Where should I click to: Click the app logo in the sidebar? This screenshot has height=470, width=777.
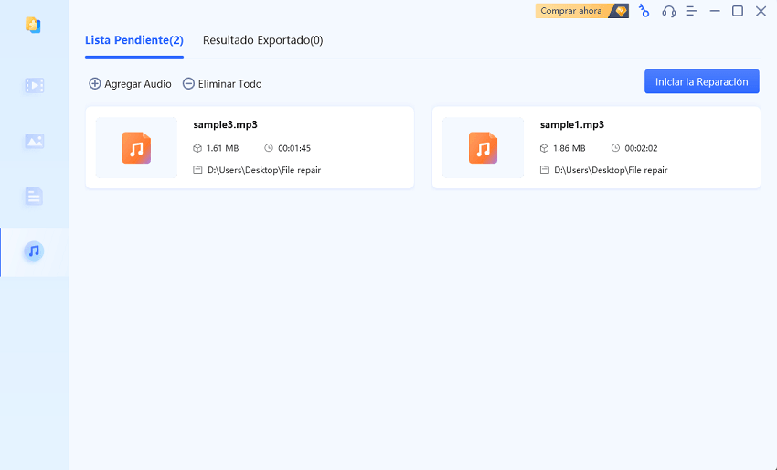(34, 25)
